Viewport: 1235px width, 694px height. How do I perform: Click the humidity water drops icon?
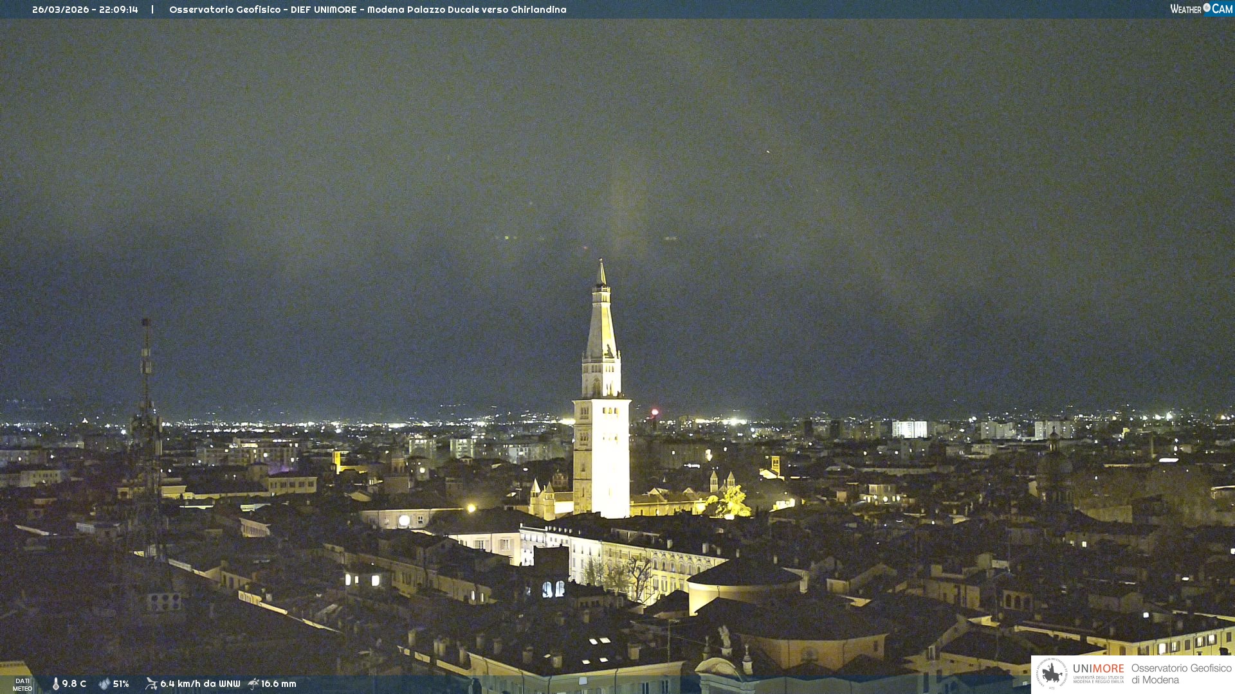[x=104, y=684]
